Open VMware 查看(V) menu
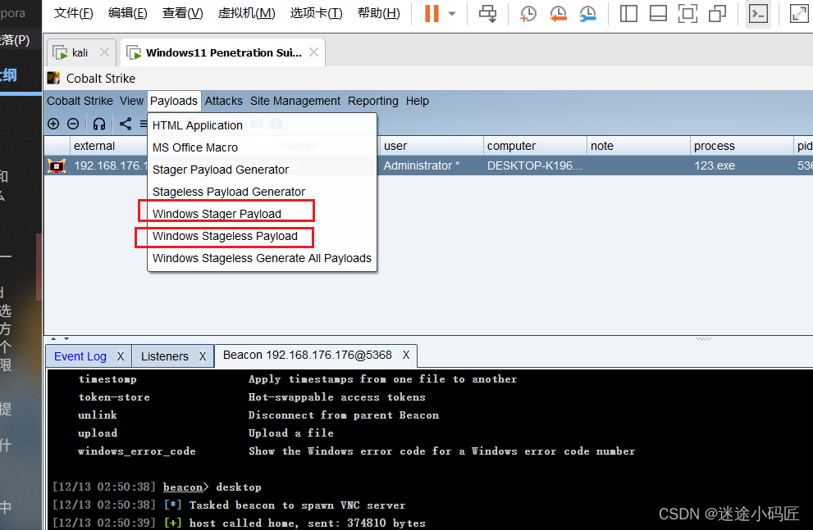Screen dimensions: 813x530 click(x=182, y=13)
